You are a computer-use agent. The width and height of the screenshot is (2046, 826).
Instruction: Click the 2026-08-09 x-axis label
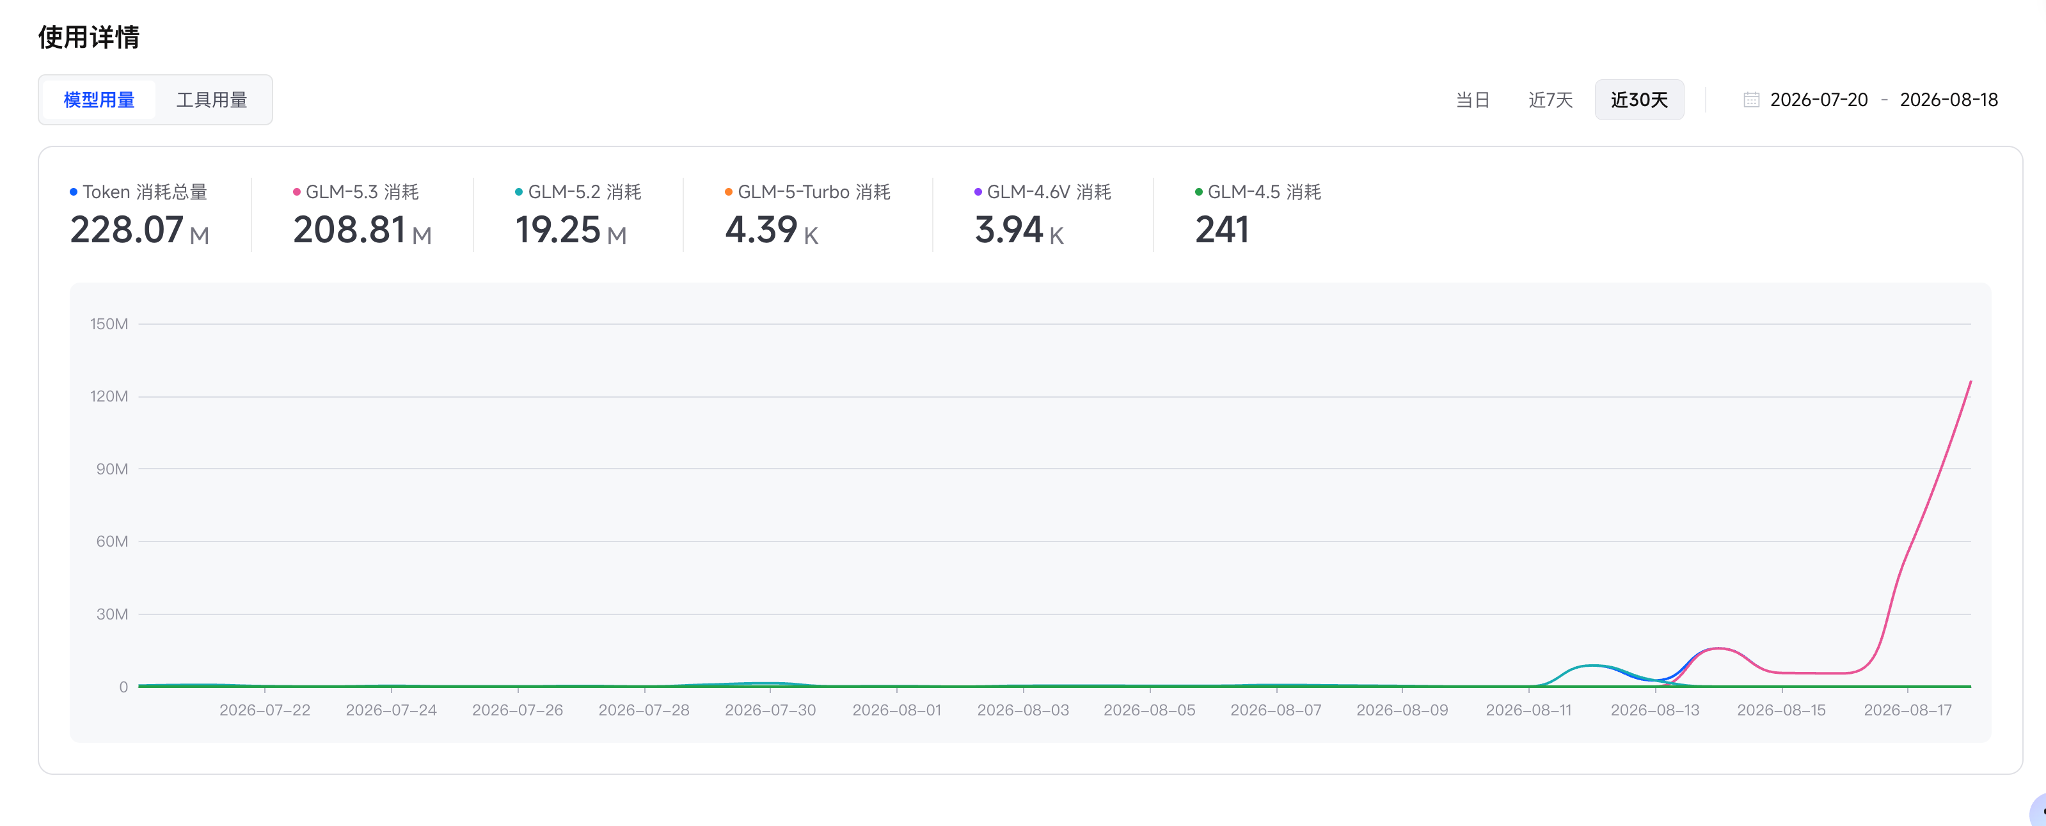1402,710
